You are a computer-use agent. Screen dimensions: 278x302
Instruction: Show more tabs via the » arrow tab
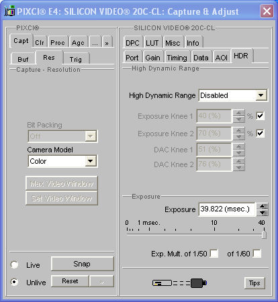point(107,42)
